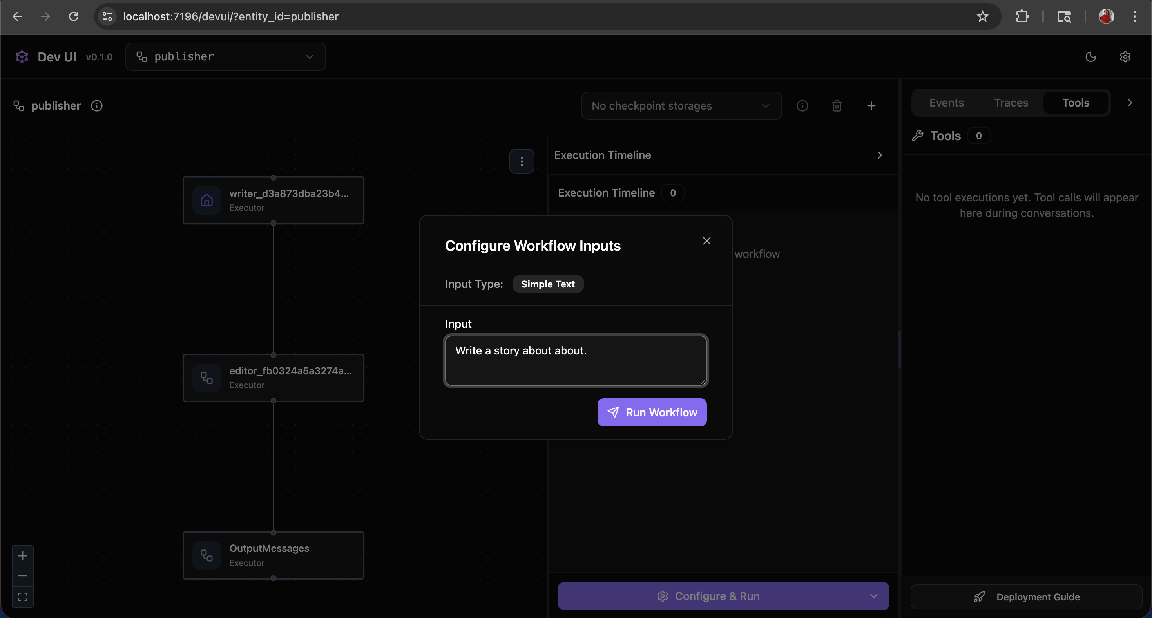The width and height of the screenshot is (1152, 618).
Task: Zoom out on workflow canvas
Action: pos(22,576)
